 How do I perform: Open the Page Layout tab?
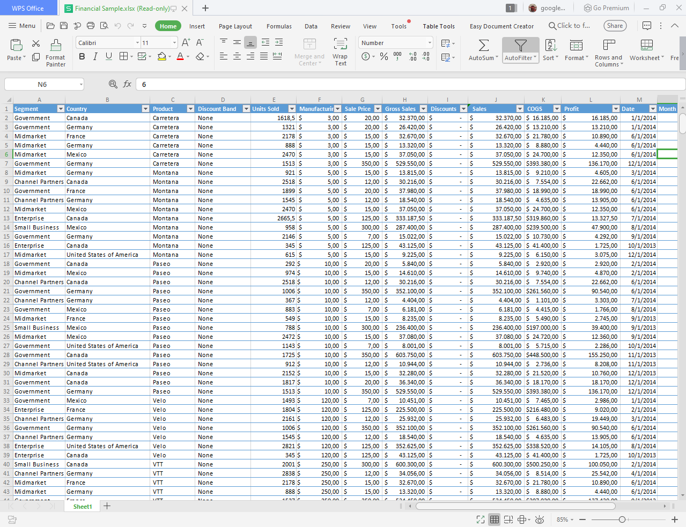pyautogui.click(x=235, y=26)
